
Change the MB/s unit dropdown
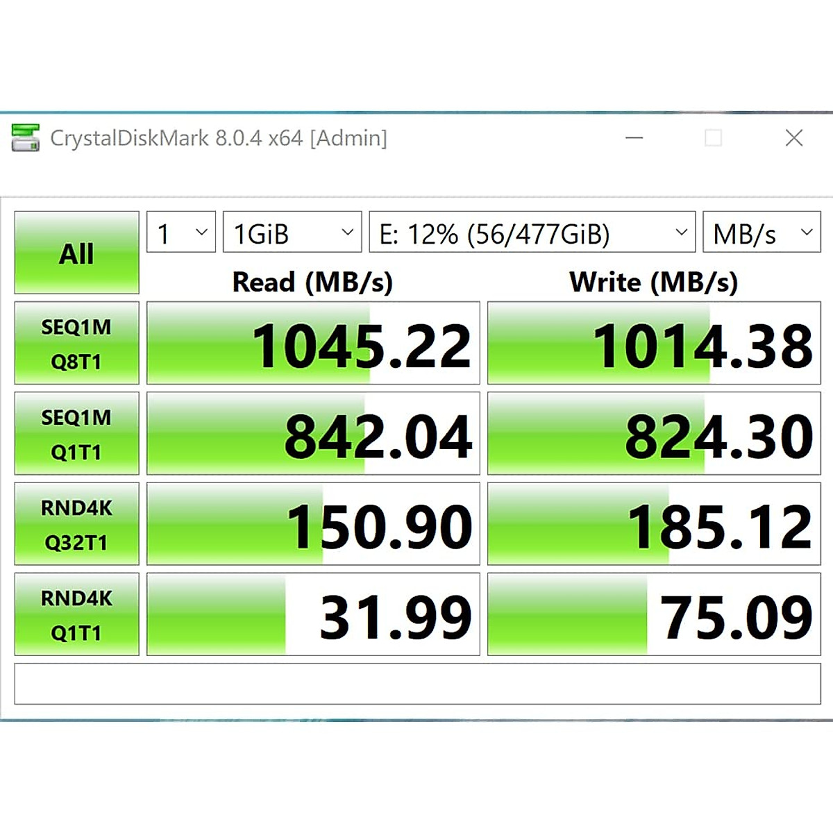(762, 233)
